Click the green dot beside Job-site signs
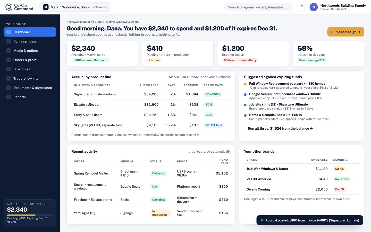Screen dimensions: 371x232 pyautogui.click(x=245, y=105)
